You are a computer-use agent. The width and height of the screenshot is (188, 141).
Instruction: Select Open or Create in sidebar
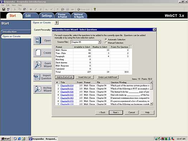click(16, 36)
